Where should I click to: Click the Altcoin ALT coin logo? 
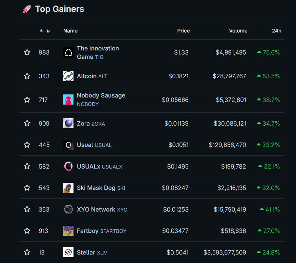click(x=68, y=76)
